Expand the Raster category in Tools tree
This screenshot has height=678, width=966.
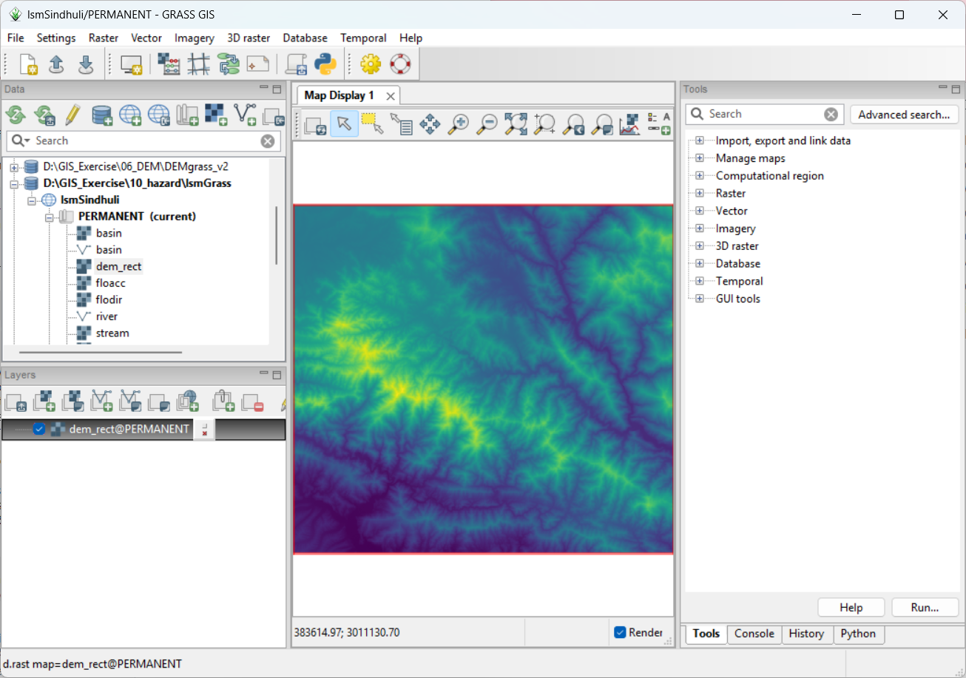[x=699, y=193]
